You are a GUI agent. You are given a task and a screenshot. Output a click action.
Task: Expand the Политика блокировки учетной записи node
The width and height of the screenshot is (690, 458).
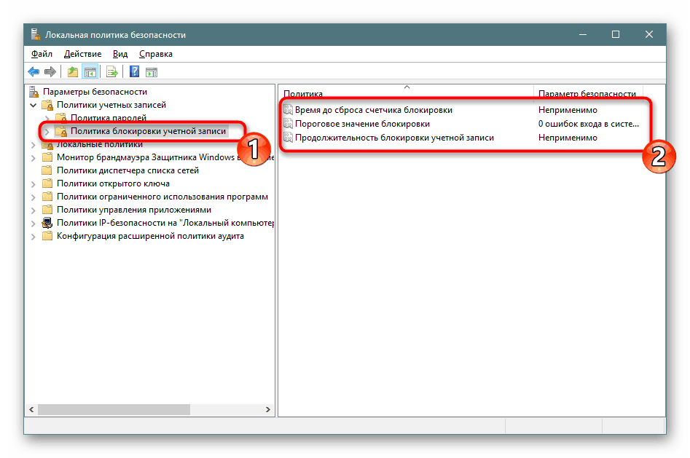(x=47, y=131)
